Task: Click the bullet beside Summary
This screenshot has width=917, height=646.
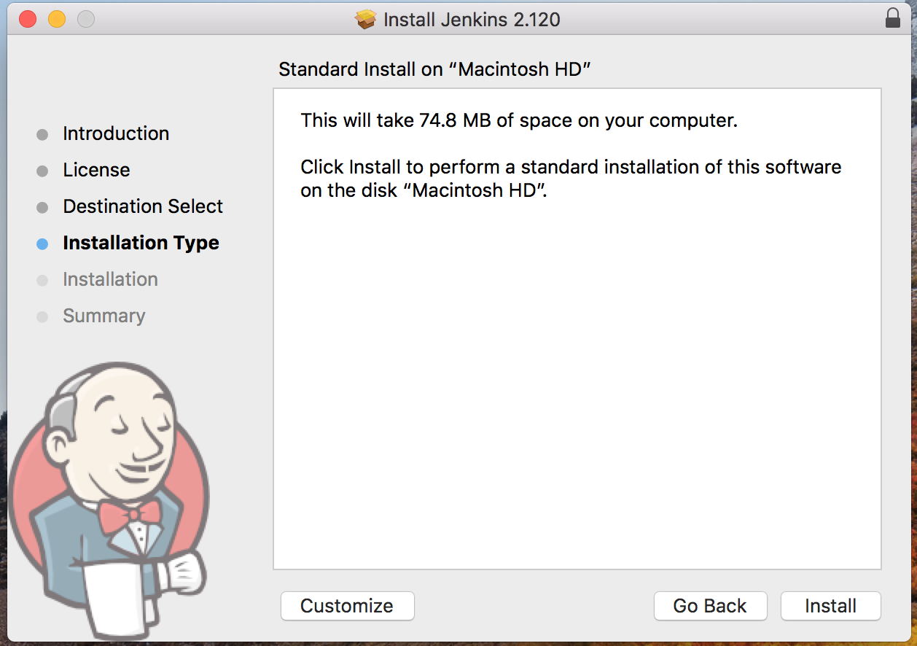Action: coord(42,317)
